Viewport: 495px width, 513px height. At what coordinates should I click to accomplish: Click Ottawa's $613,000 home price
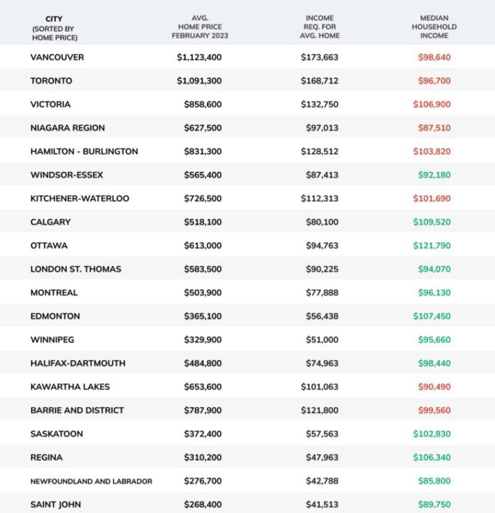(x=203, y=246)
